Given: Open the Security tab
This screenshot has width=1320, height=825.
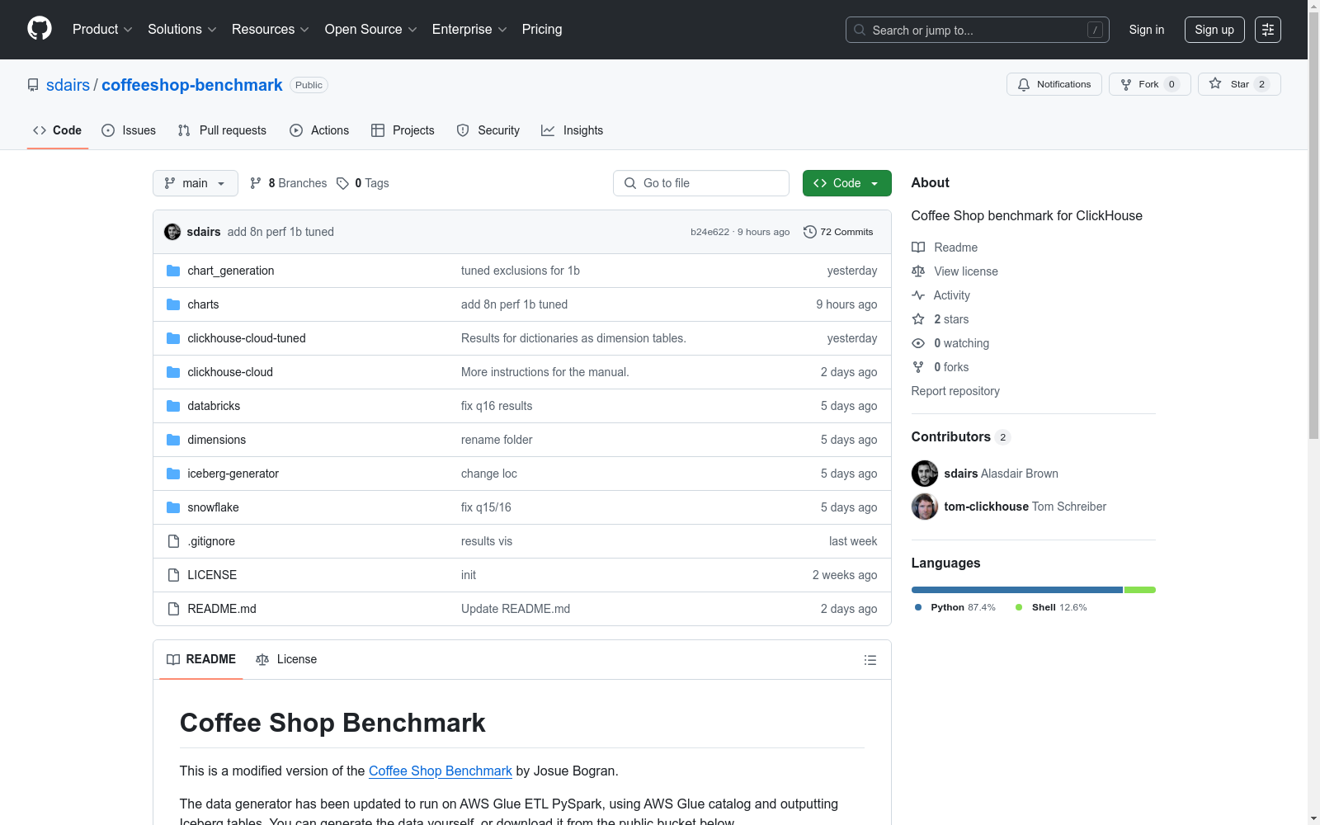Looking at the screenshot, I should 488,130.
